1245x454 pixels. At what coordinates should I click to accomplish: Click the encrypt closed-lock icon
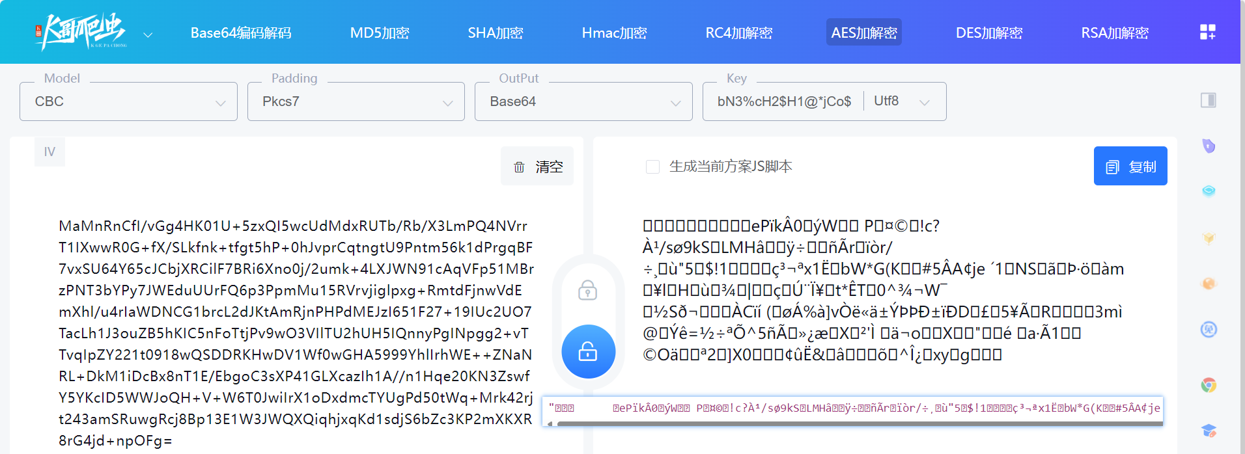(587, 290)
